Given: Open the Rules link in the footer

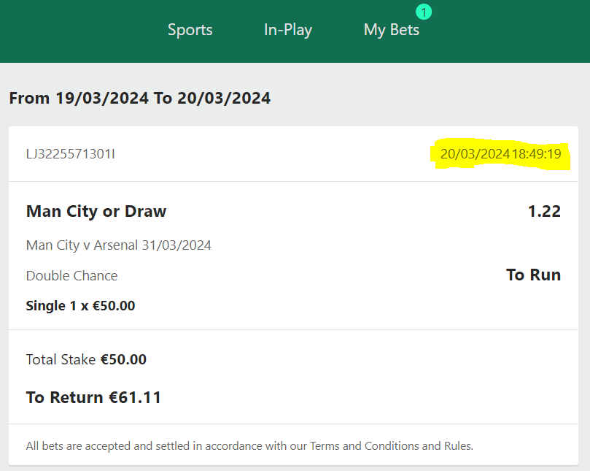Looking at the screenshot, I should coord(457,446).
